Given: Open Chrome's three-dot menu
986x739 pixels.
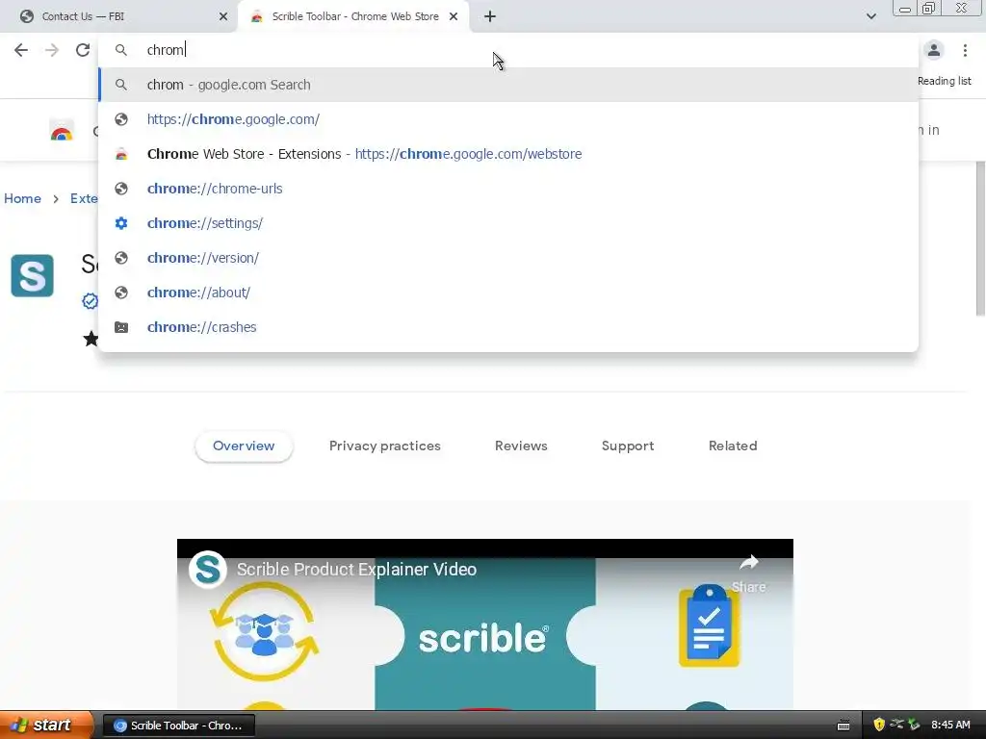Looking at the screenshot, I should [x=965, y=50].
